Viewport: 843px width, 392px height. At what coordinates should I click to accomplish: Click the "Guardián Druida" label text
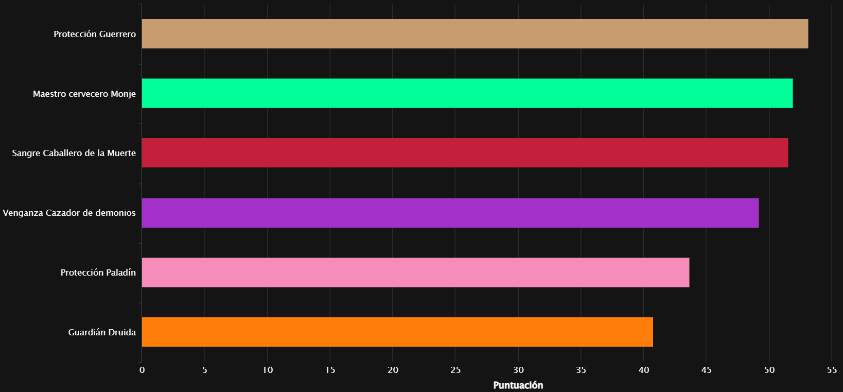[102, 332]
